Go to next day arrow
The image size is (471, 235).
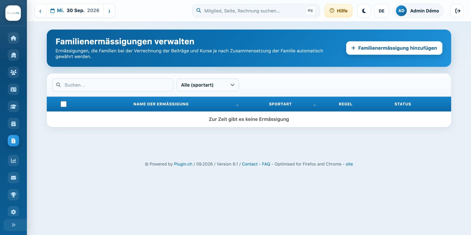coord(109,11)
